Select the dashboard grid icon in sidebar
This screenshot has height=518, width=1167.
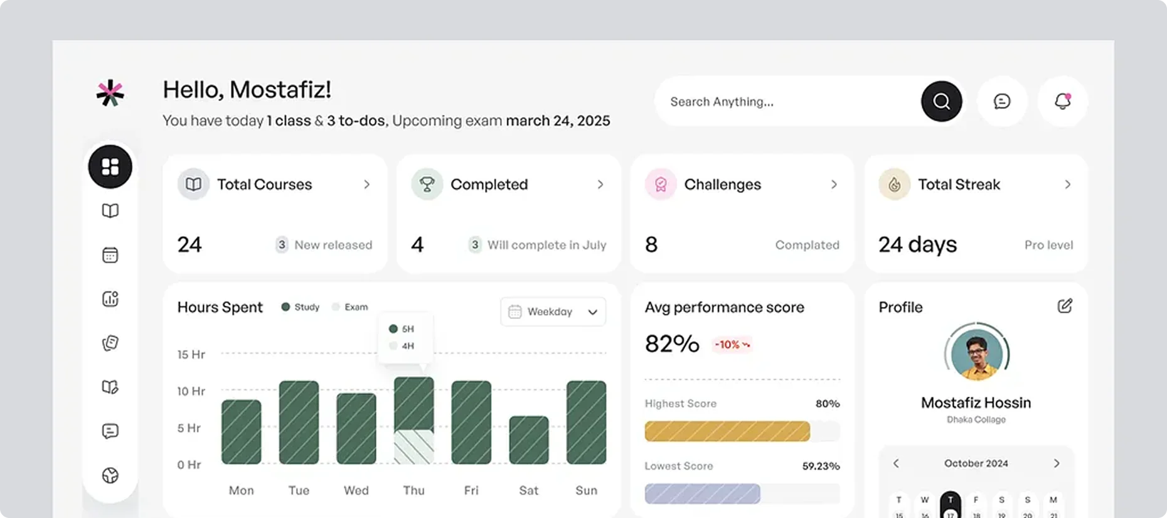(110, 166)
